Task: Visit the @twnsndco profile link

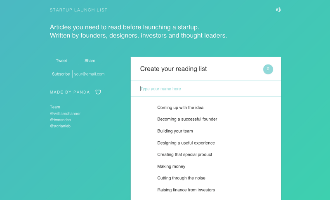Action: coord(60,120)
